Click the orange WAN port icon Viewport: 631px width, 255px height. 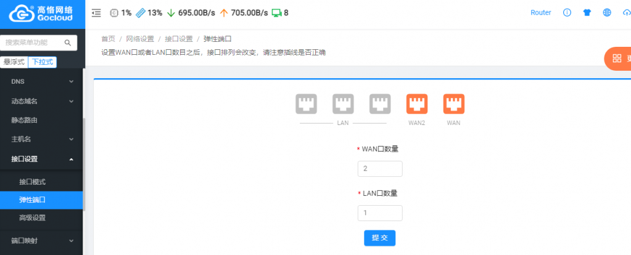tap(454, 104)
